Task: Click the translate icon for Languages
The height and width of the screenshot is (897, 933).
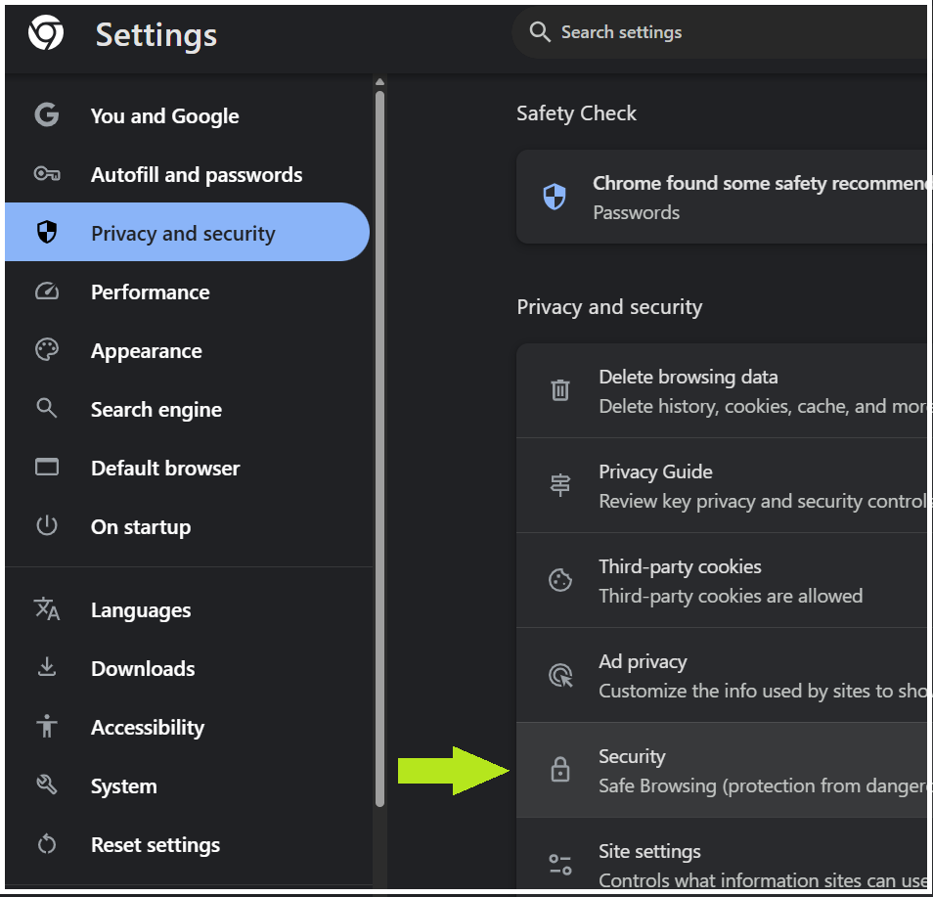Action: 46,608
